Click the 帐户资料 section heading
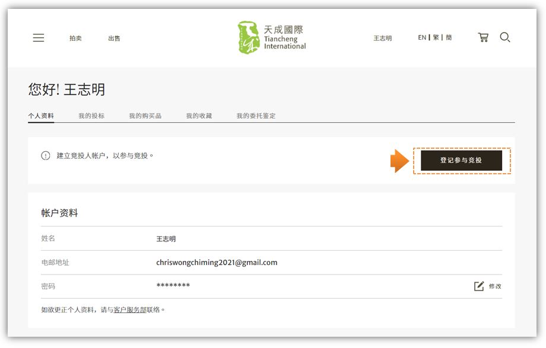This screenshot has height=348, width=546. point(59,213)
